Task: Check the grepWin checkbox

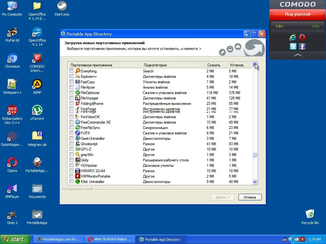Action: point(71,154)
